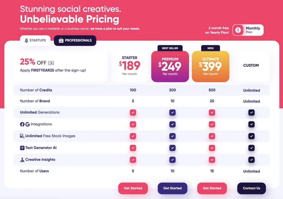Toggle the Integrations checkmark under Premium
The width and height of the screenshot is (283, 199).
[172, 124]
